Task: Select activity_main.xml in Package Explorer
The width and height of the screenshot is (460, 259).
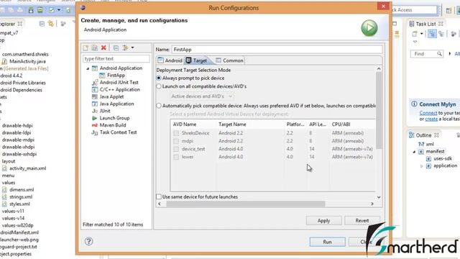Action: click(x=27, y=168)
